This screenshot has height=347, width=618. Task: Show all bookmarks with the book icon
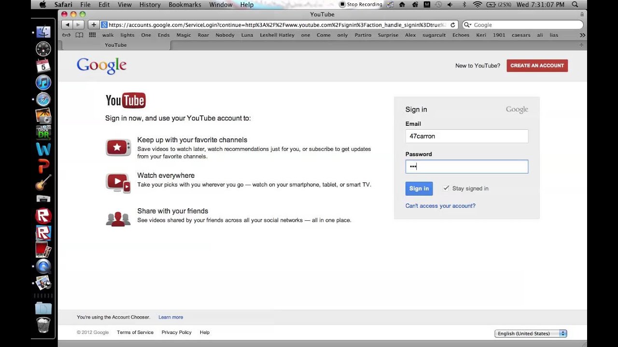(79, 35)
